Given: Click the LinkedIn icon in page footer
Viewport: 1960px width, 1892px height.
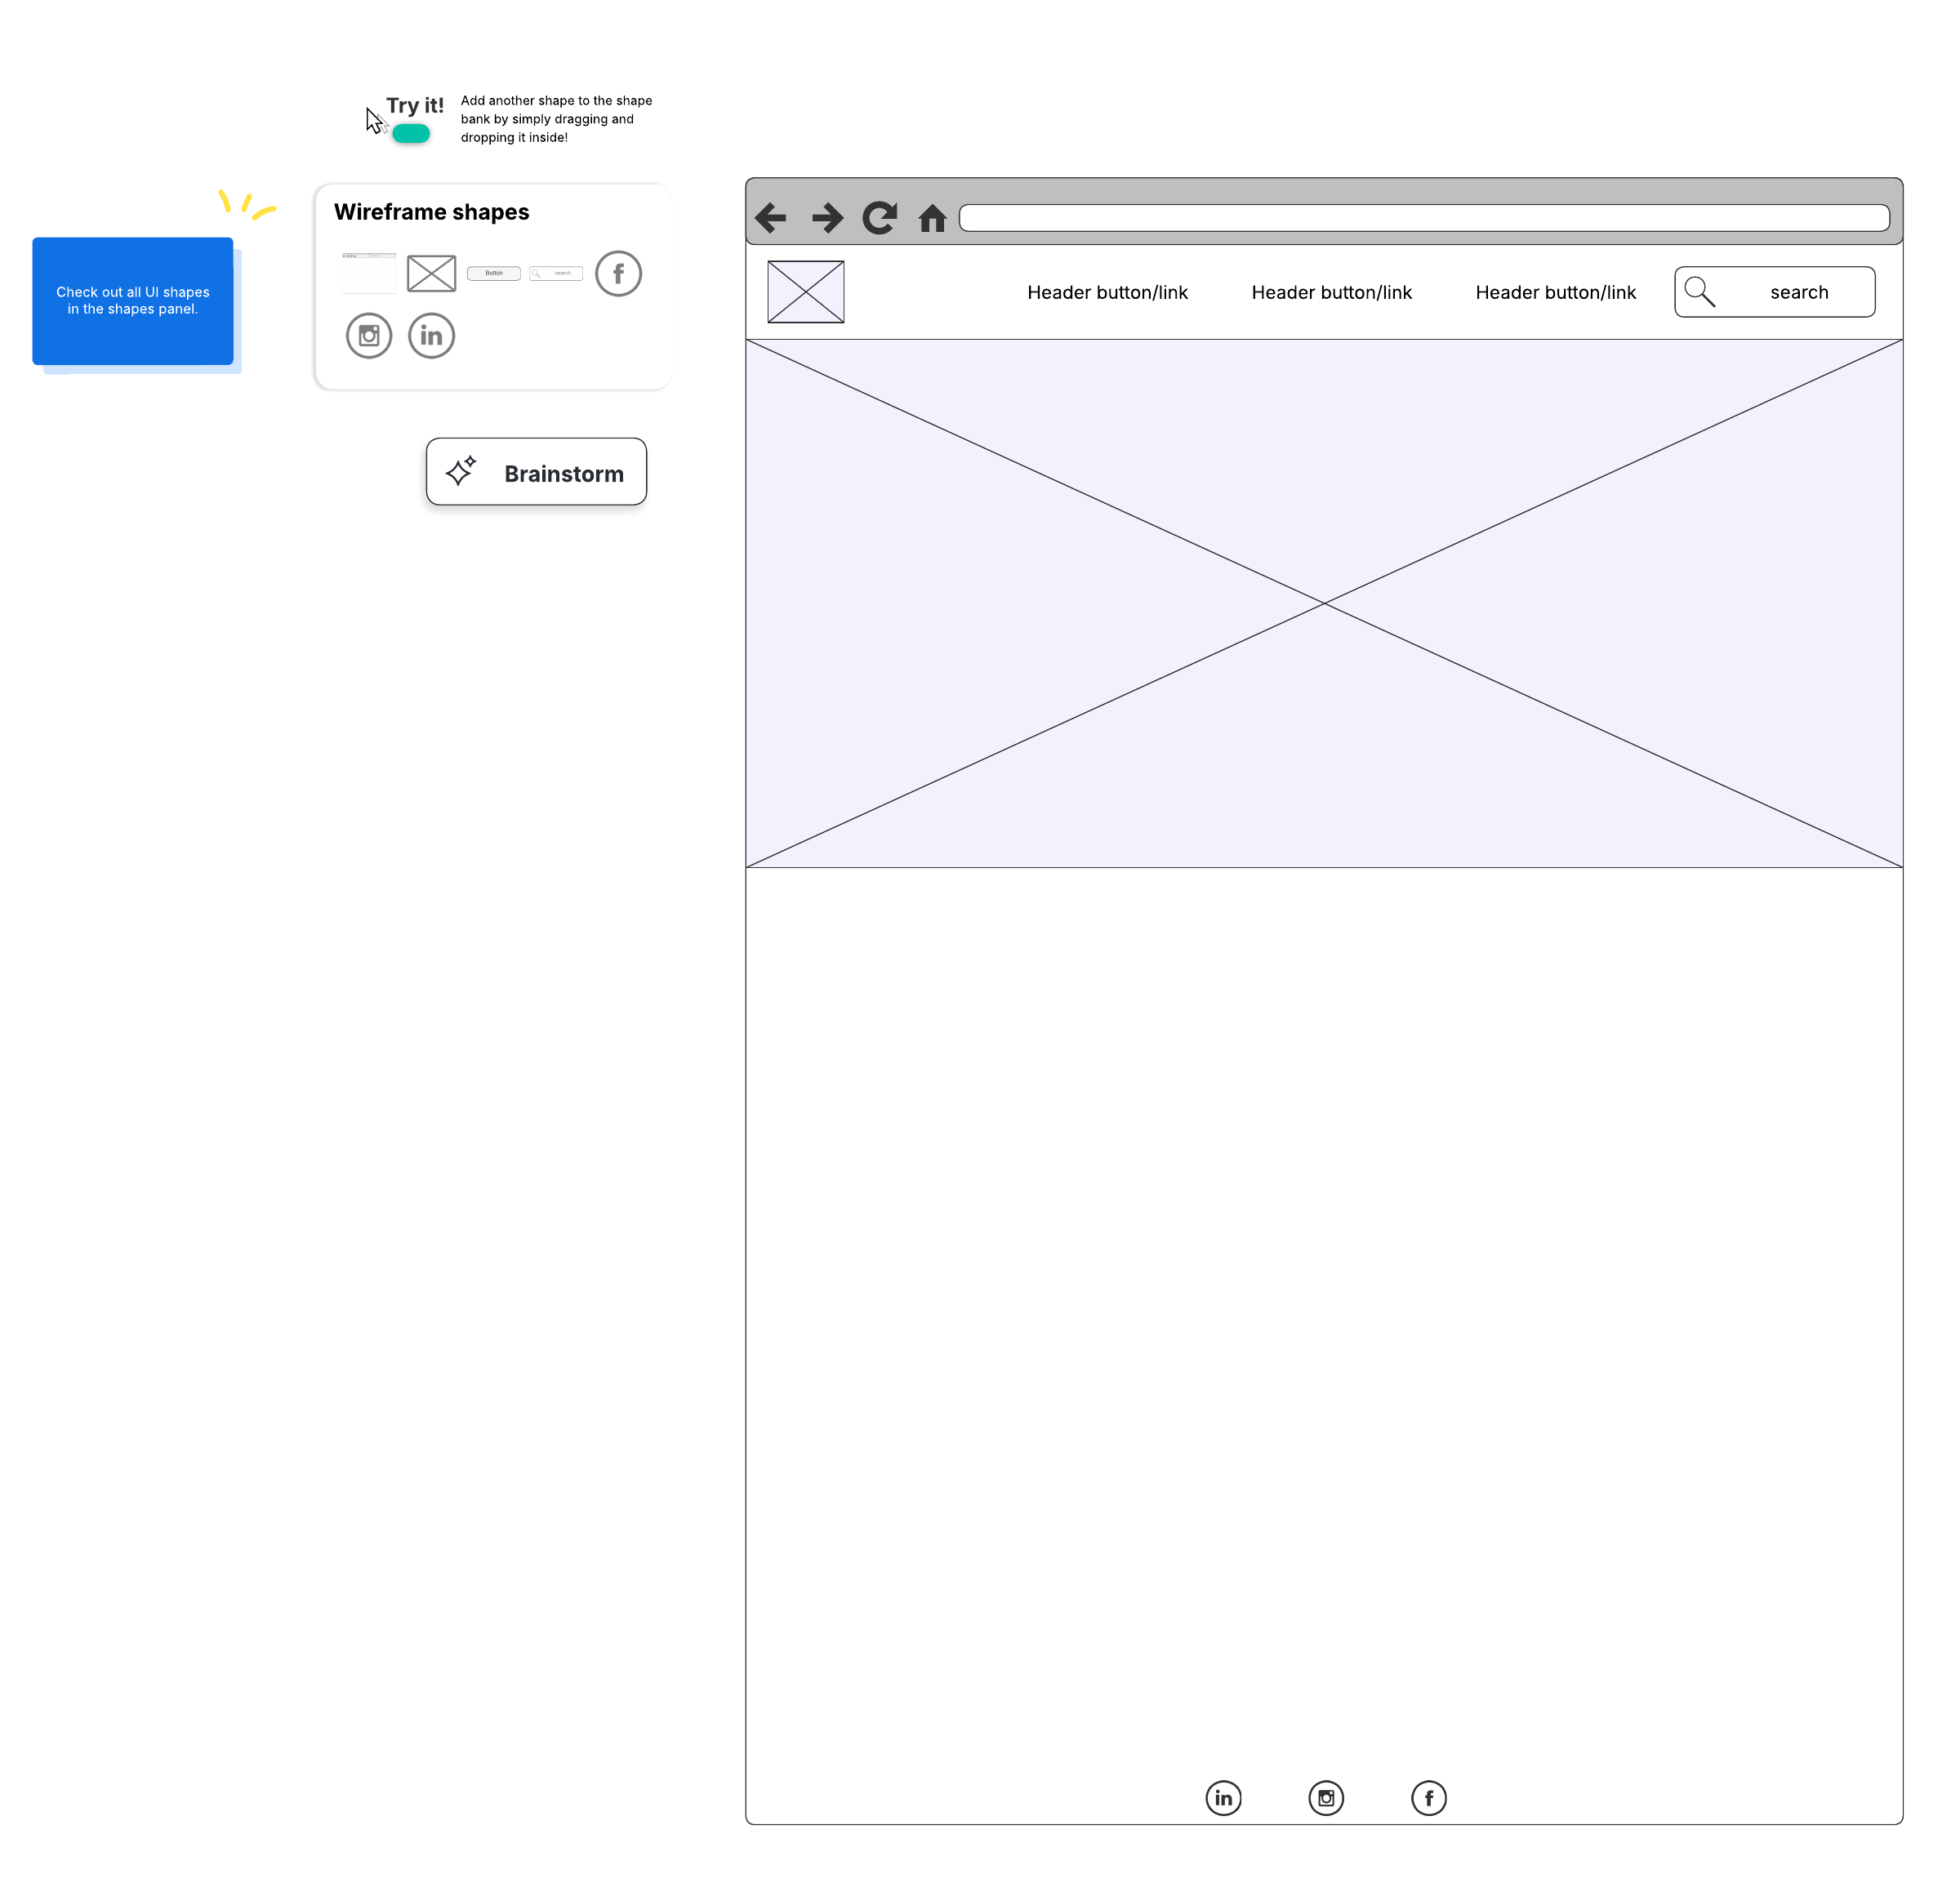Looking at the screenshot, I should [x=1223, y=1797].
